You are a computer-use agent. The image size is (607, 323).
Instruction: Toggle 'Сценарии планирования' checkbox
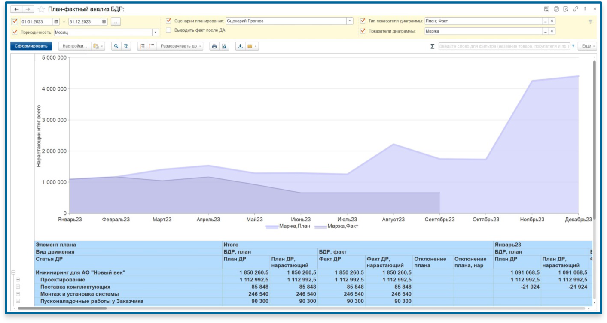(168, 21)
